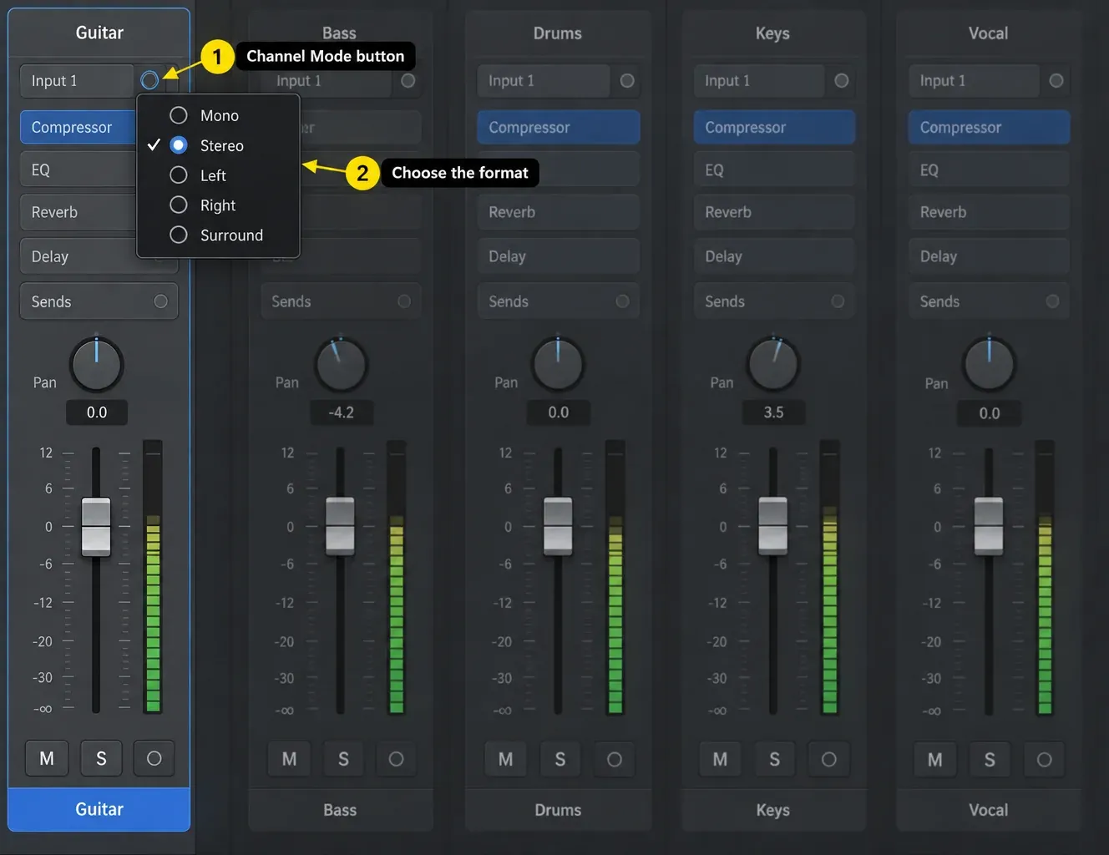Select the Mono channel format
This screenshot has height=855, width=1109.
[x=218, y=115]
